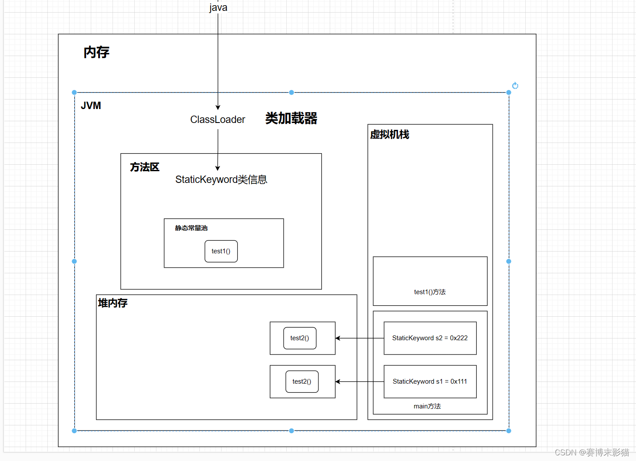
Task: Select the StaticKeyword s2 = 0x222 box
Action: click(x=430, y=338)
